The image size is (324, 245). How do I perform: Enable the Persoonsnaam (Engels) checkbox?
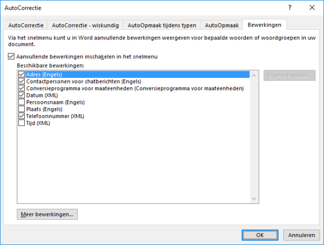[x=22, y=102]
